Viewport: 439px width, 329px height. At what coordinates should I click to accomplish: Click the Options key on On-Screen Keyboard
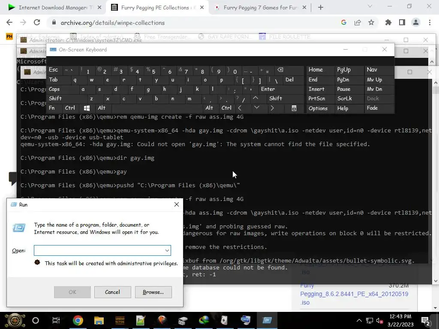pyautogui.click(x=321, y=108)
